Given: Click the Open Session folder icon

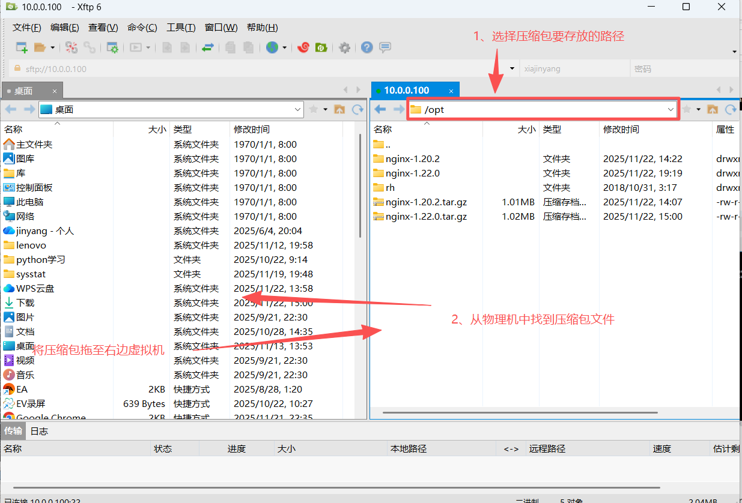Looking at the screenshot, I should [40, 47].
